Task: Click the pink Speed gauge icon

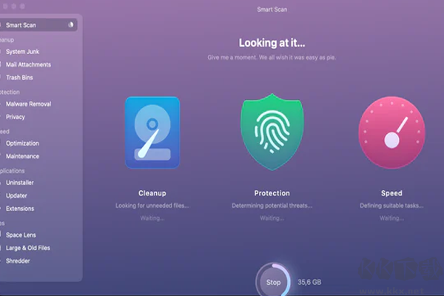Action: click(x=391, y=132)
